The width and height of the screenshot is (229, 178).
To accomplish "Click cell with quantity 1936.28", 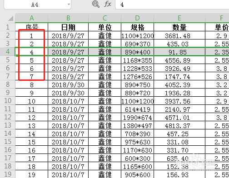I will 179,93.
